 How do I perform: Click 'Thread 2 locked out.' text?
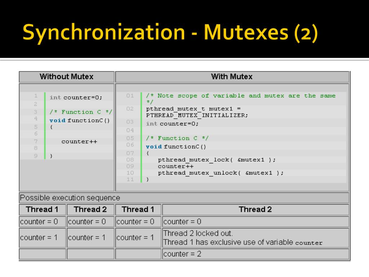198,233
